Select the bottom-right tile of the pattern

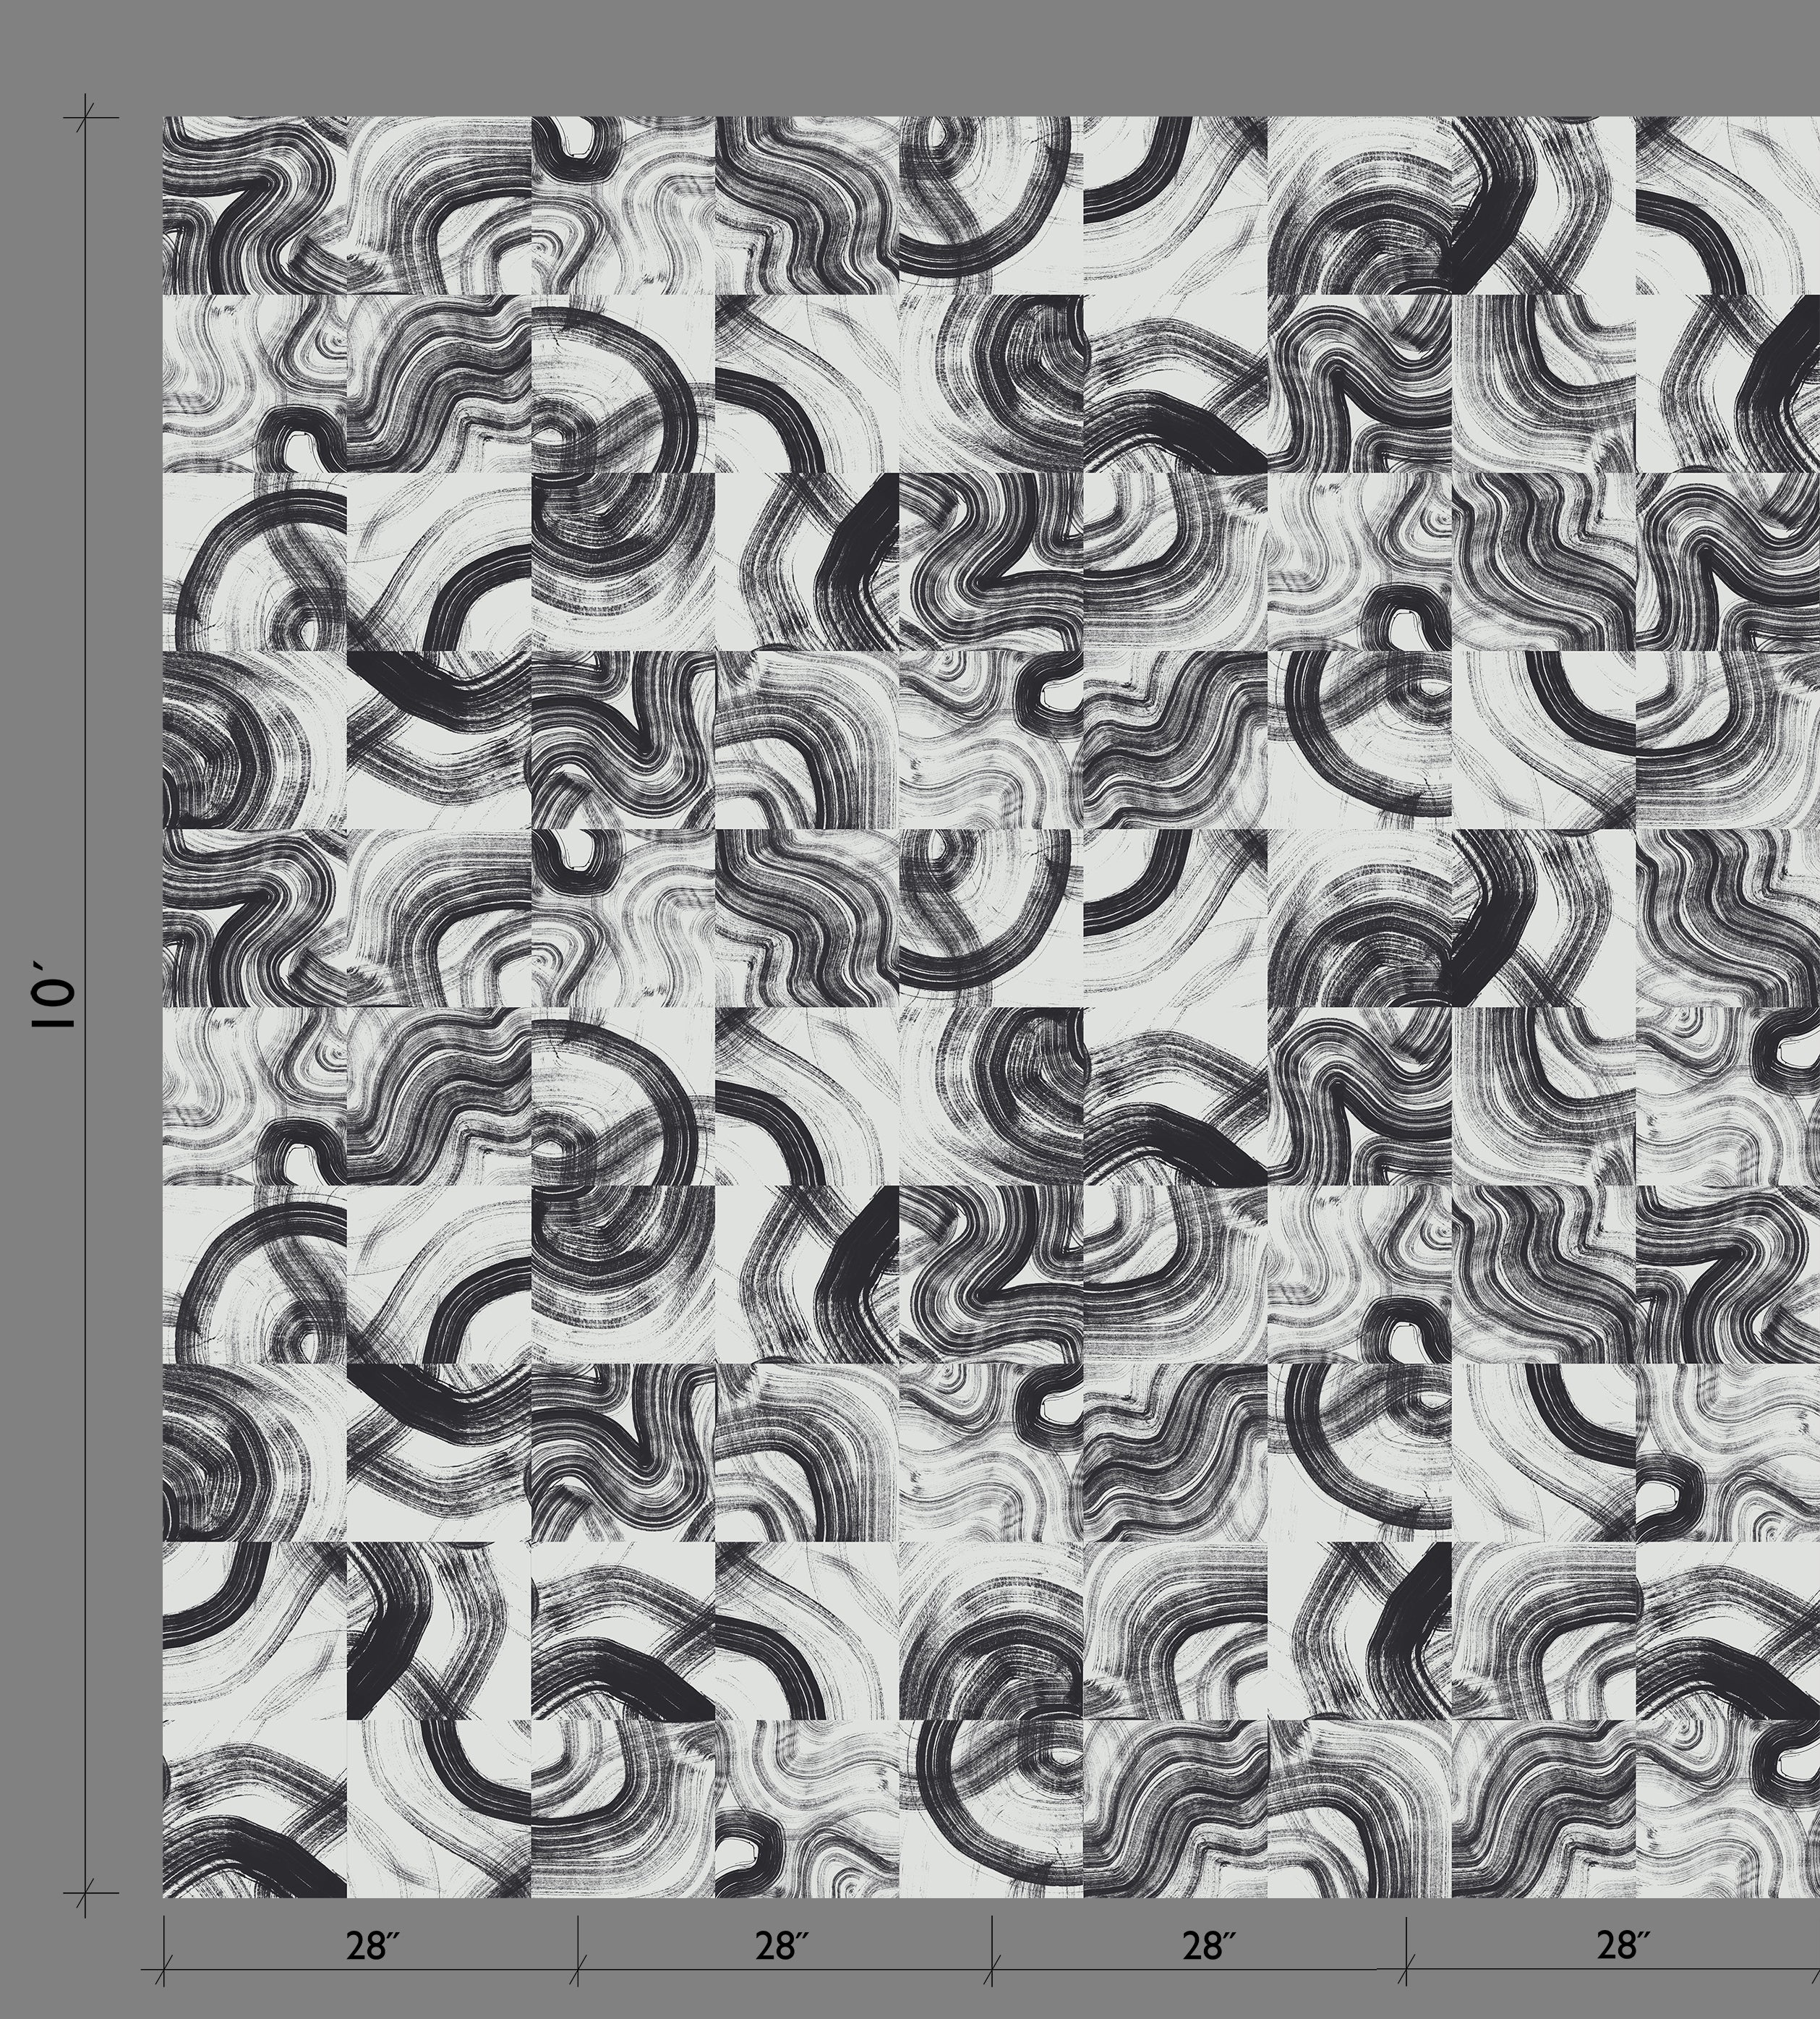click(1727, 1808)
